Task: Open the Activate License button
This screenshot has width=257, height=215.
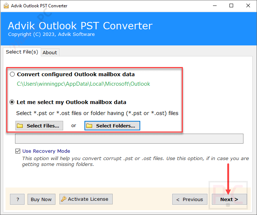Action: click(x=86, y=199)
